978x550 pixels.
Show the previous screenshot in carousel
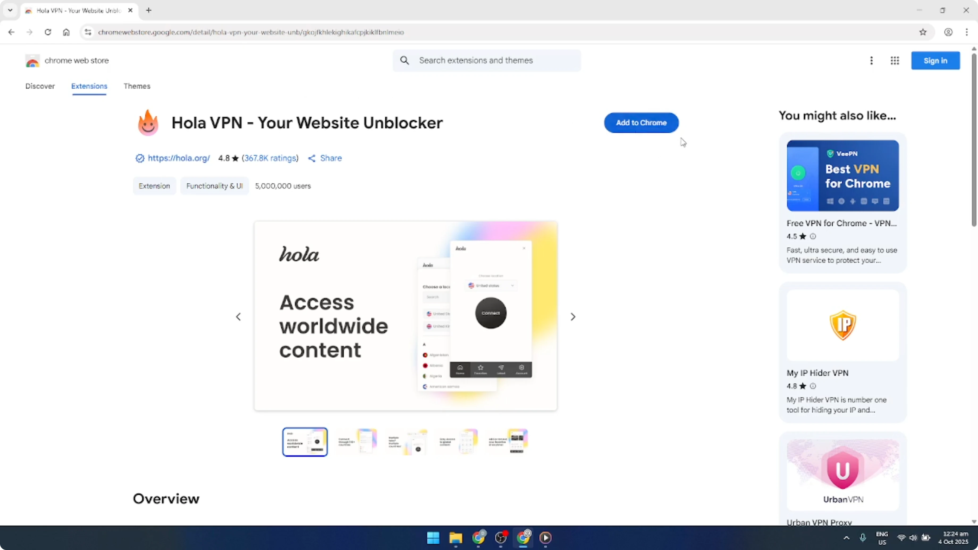[238, 316]
